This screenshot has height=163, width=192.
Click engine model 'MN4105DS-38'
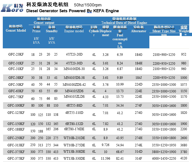click(x=74, y=77)
